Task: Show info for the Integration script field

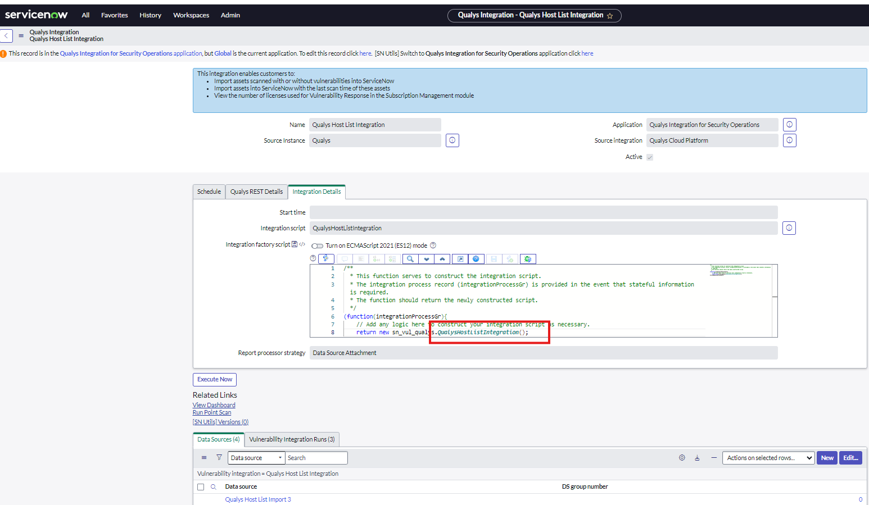Action: tap(789, 228)
